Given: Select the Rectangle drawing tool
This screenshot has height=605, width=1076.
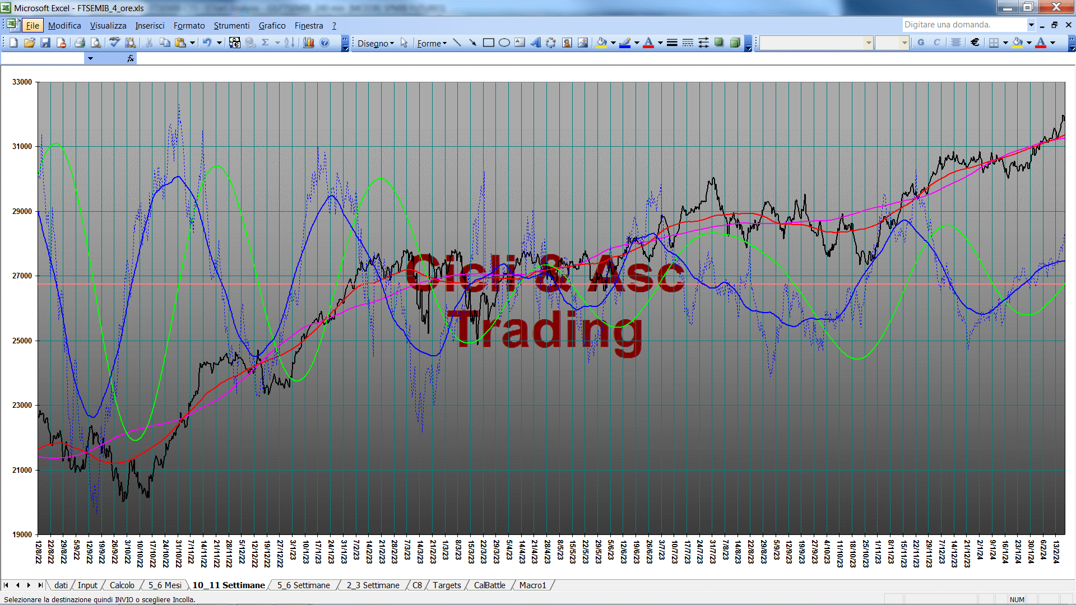Looking at the screenshot, I should coord(489,43).
